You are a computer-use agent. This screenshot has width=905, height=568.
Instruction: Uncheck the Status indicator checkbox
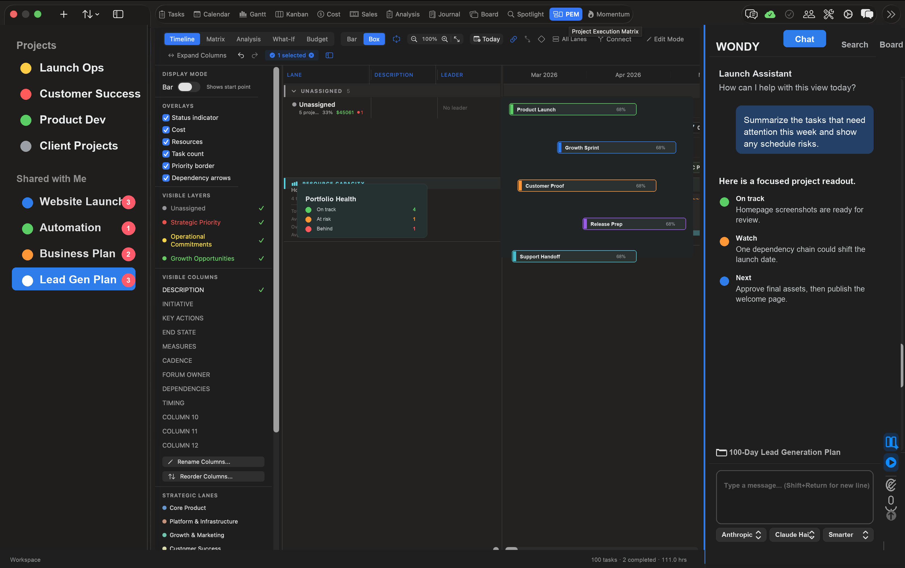click(166, 118)
